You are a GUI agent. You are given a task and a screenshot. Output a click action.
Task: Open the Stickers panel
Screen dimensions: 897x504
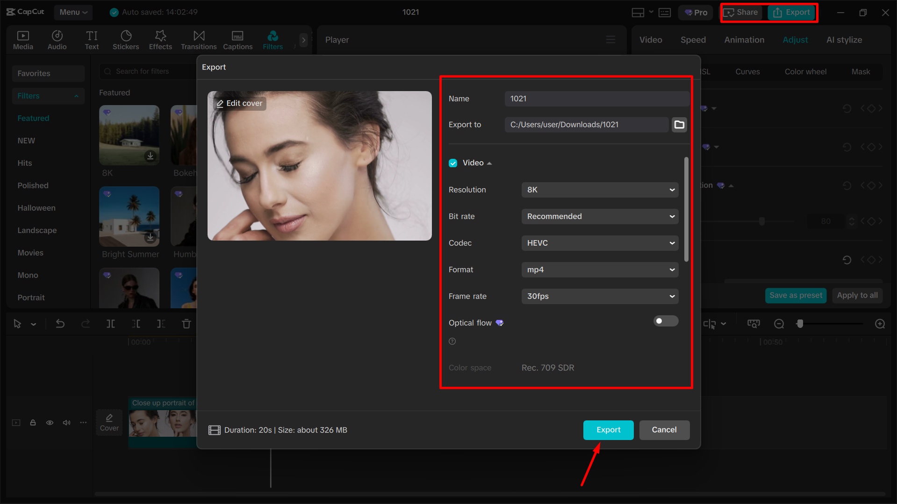125,39
